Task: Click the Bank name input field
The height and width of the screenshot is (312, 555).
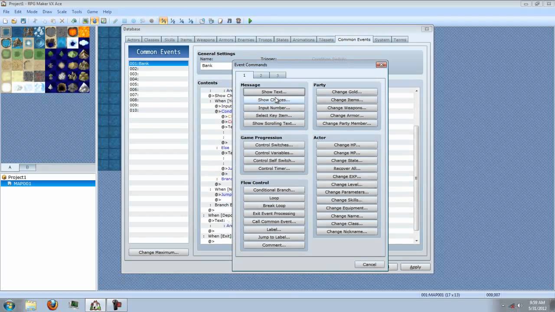Action: 216,65
